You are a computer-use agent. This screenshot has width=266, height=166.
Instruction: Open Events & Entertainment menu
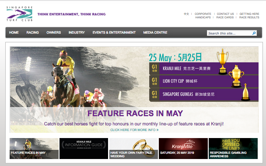pos(114,32)
